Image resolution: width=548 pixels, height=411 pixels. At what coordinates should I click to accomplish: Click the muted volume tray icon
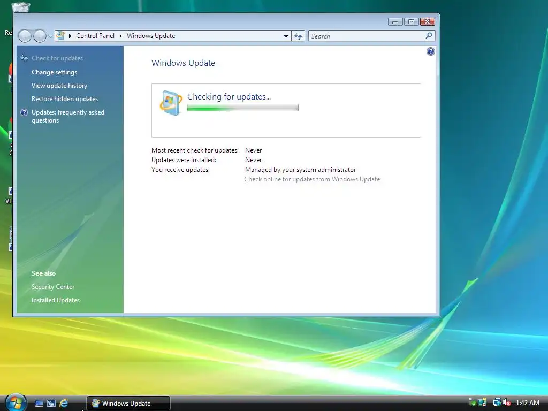coord(507,402)
